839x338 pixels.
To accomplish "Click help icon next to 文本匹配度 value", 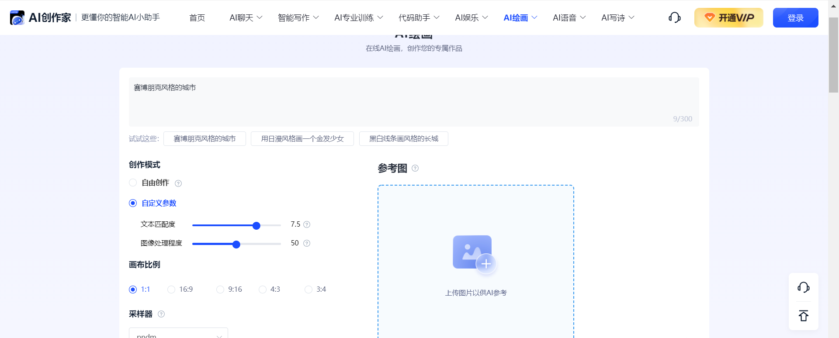I will click(x=307, y=224).
